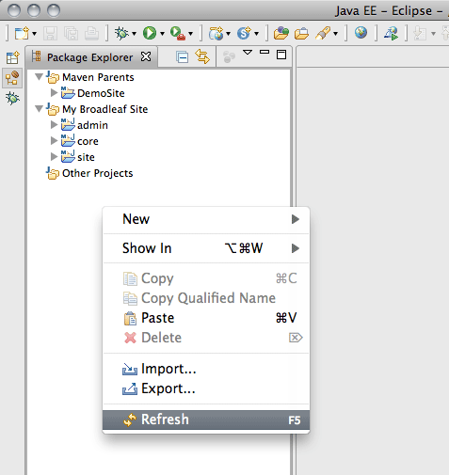Screen dimensions: 449x475
Task: Expand the site project
Action: click(54, 157)
